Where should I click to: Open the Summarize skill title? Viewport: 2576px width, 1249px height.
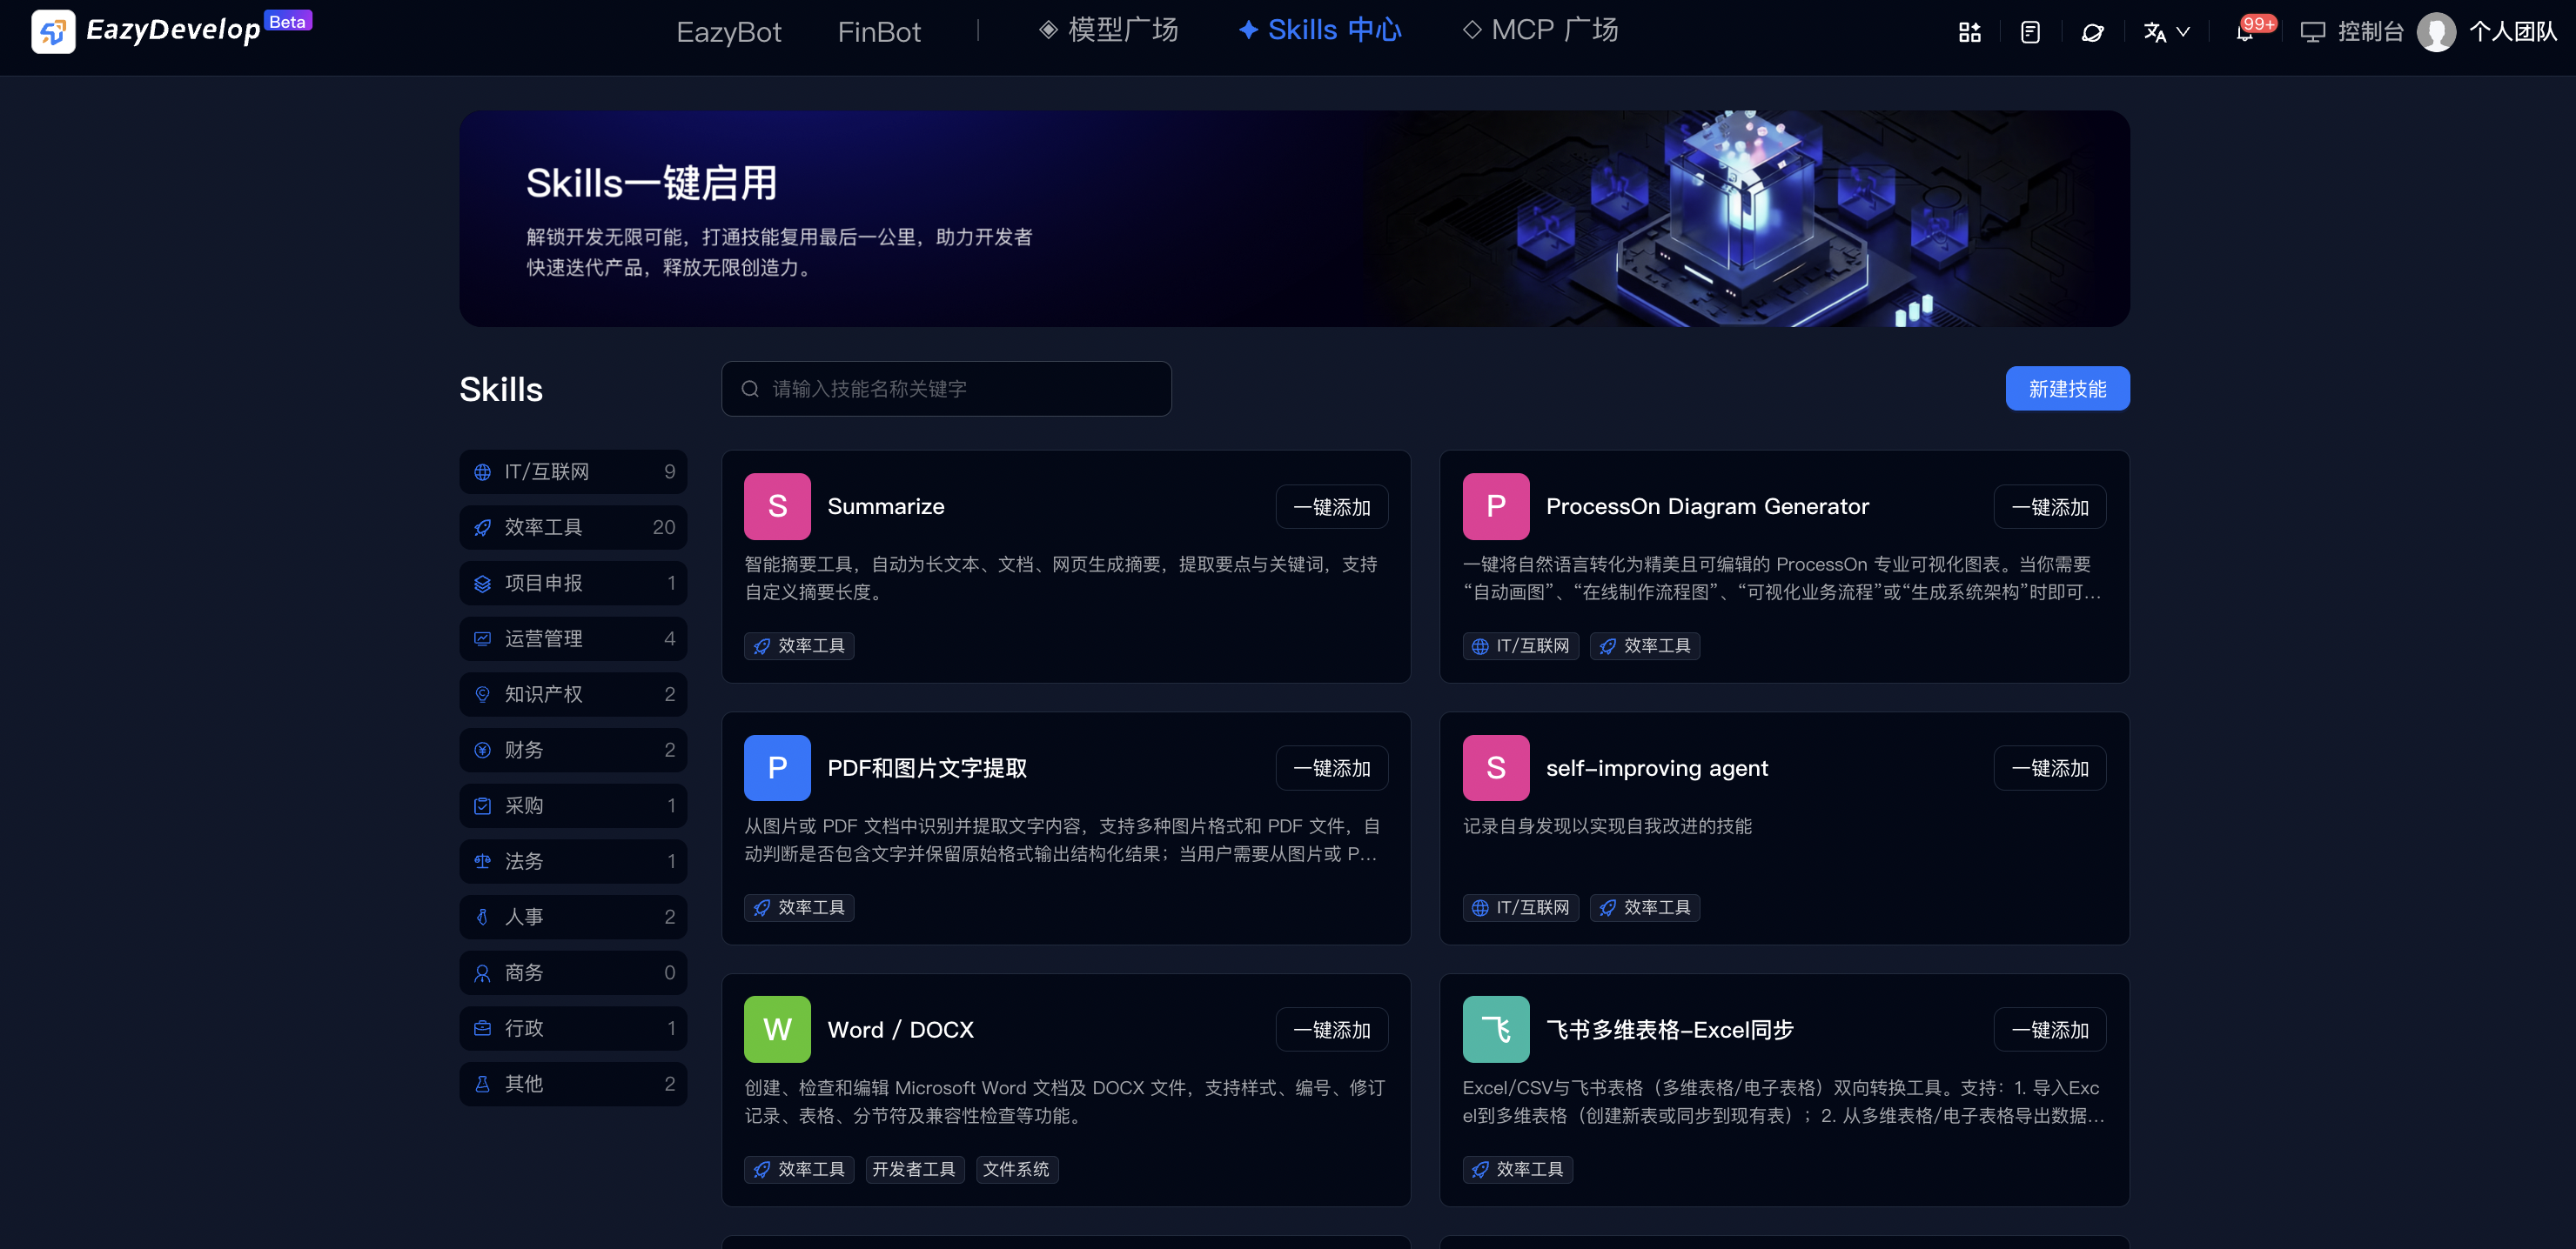tap(885, 506)
